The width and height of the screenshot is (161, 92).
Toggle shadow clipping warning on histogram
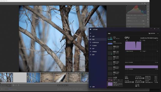(x=127, y=6)
